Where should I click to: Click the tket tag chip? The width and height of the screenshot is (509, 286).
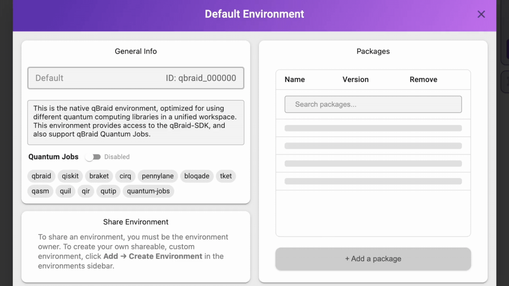[x=226, y=176]
